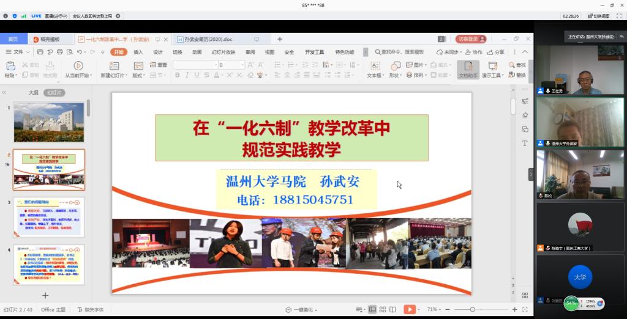Toggle bold formatting button

pyautogui.click(x=178, y=75)
